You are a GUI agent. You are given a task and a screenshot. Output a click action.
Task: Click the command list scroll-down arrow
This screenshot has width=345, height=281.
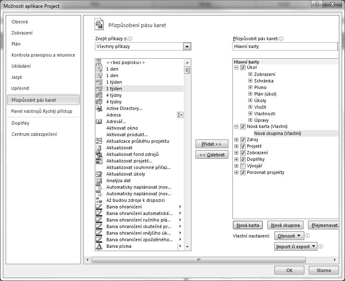point(187,247)
